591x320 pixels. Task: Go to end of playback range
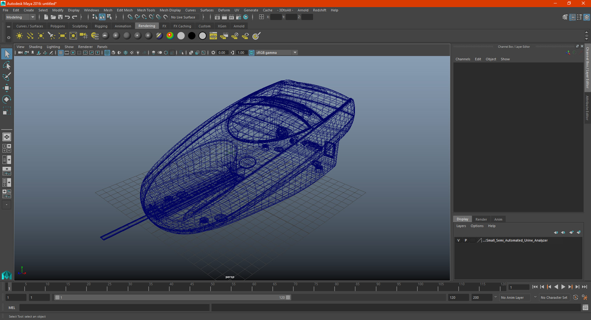coord(584,287)
